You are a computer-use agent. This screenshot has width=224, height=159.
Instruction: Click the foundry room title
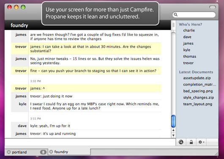click(19, 25)
